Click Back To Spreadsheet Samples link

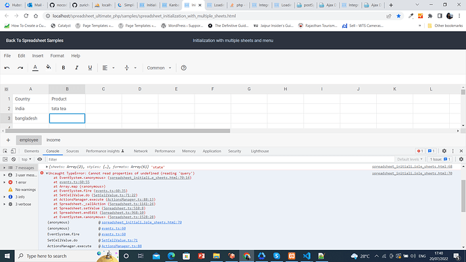34,41
